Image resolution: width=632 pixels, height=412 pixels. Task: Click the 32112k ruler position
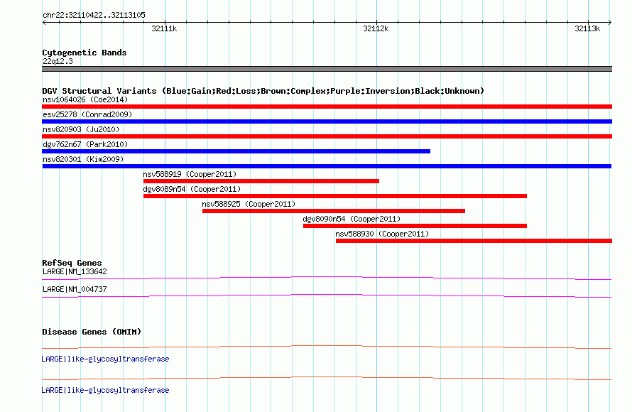click(x=376, y=28)
